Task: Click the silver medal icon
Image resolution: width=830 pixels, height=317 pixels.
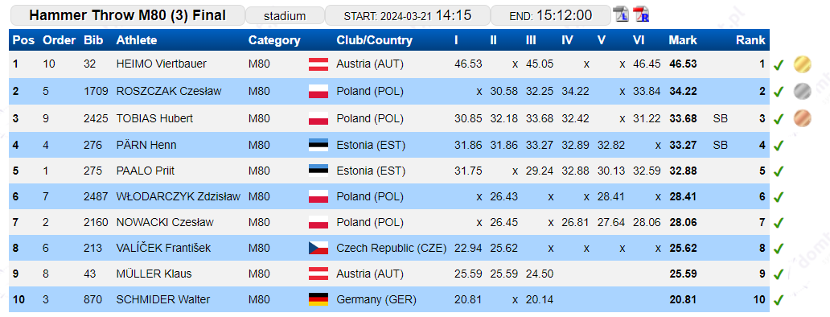Action: tap(802, 92)
